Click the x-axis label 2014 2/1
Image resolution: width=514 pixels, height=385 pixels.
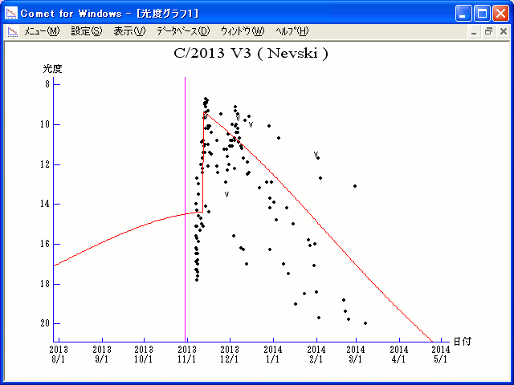[x=316, y=355]
